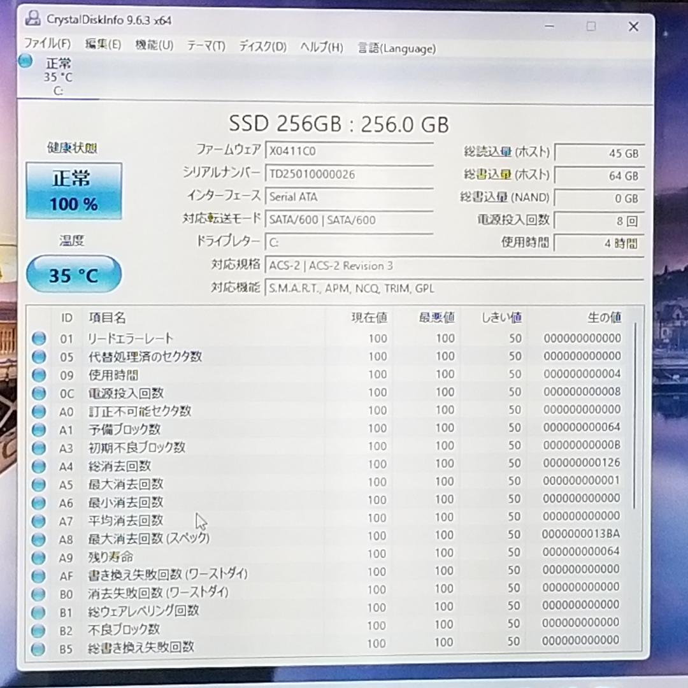The image size is (688, 688).
Task: Click the SMART attribute list vertical scrollbar
Action: click(x=634, y=415)
